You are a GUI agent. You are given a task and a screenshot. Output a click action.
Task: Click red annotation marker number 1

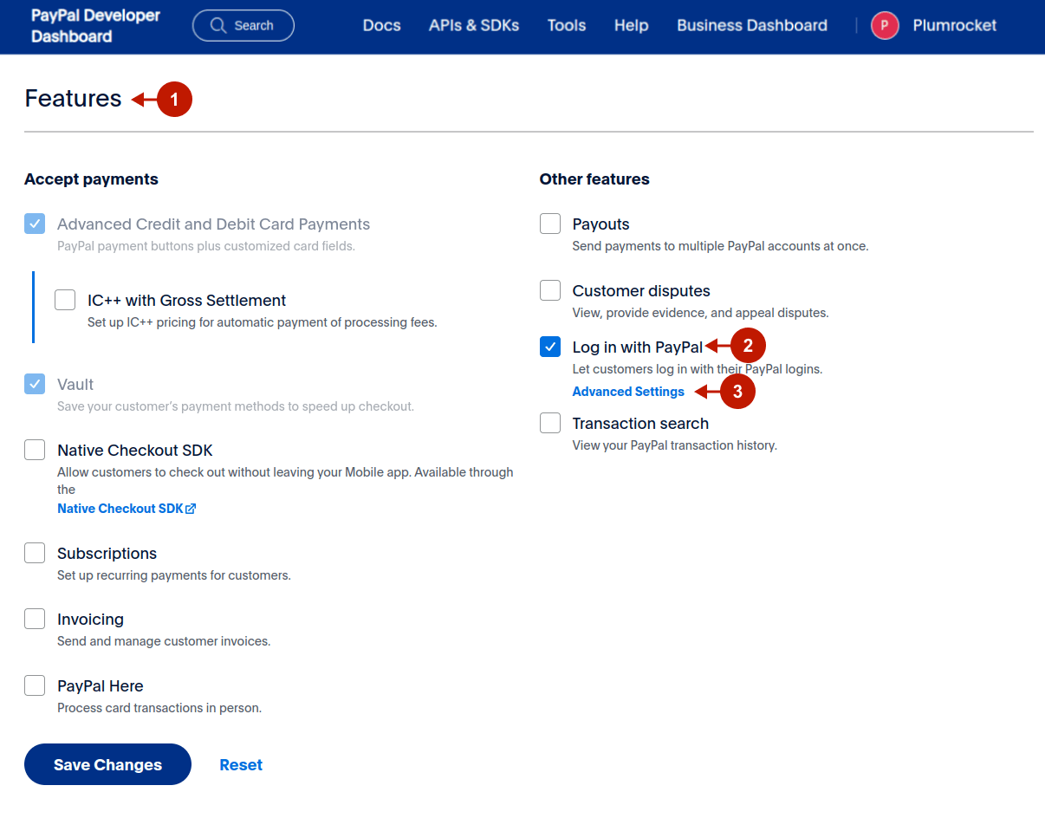tap(174, 101)
